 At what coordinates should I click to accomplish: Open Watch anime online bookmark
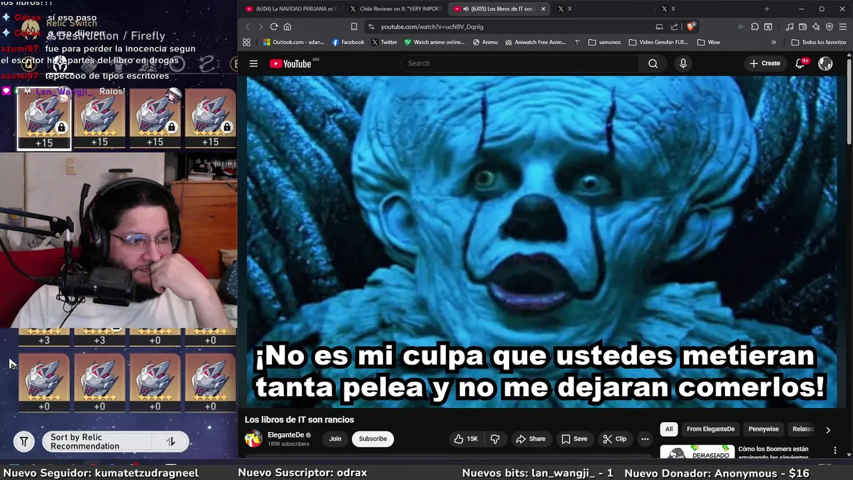[434, 42]
